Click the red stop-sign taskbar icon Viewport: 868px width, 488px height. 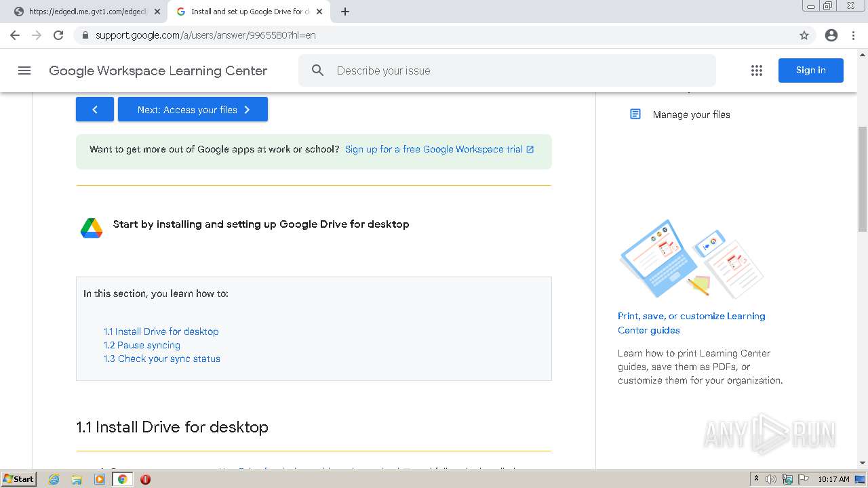pos(145,479)
